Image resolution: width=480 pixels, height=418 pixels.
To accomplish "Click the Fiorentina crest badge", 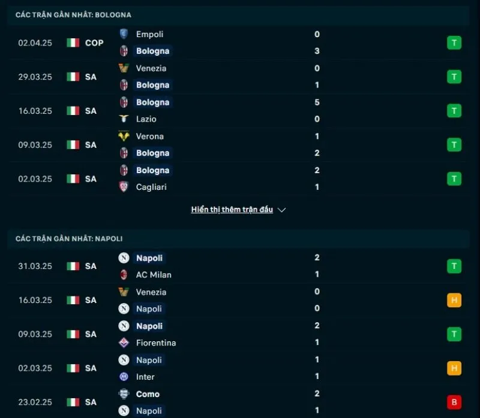I will 124,343.
